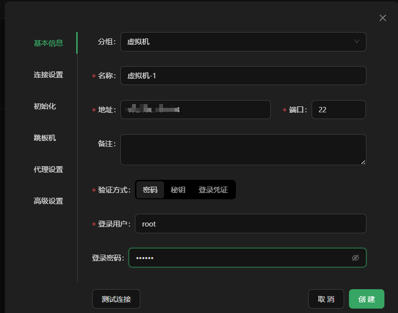Click inside the 备注 text area
This screenshot has width=398, height=313.
243,148
